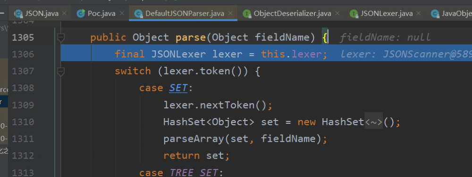Click the SET constant link on line 1308

coord(178,88)
